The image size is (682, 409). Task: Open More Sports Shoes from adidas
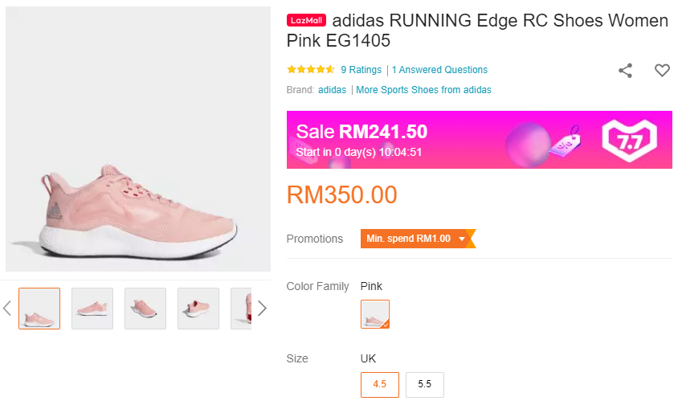point(423,90)
